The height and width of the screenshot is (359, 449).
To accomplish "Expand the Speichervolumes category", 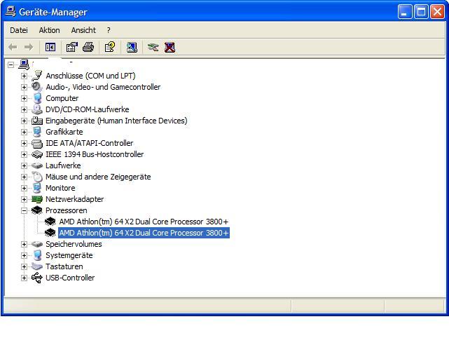I will [24, 244].
